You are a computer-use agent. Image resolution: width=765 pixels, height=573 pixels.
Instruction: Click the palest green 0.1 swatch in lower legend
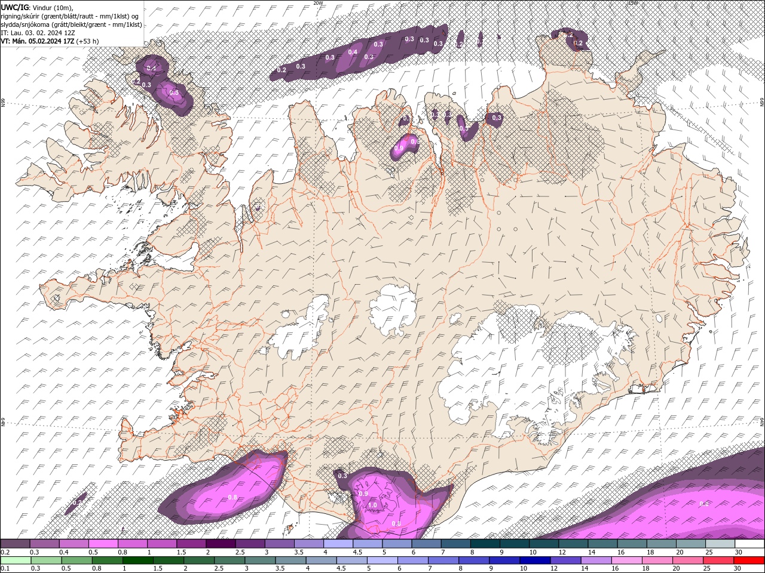[16, 560]
